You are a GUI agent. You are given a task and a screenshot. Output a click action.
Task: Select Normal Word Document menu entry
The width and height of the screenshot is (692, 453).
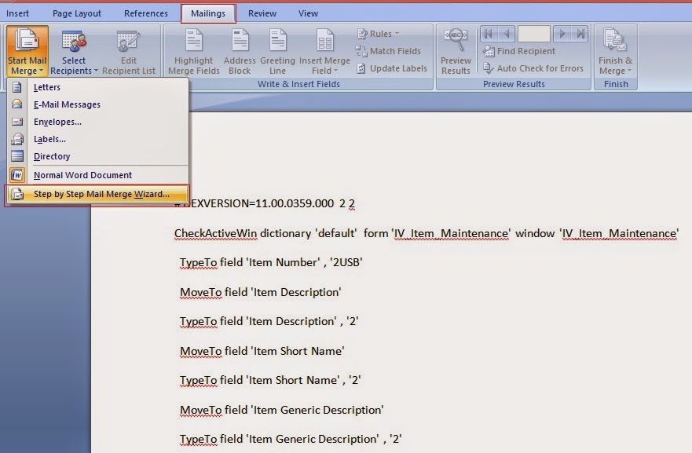click(98, 175)
